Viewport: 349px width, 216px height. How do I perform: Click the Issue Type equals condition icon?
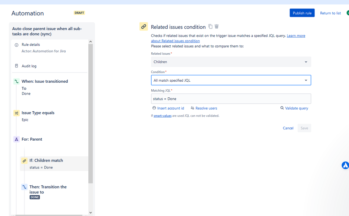tap(16, 113)
